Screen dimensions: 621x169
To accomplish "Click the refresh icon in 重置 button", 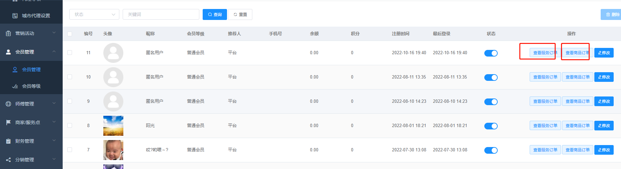I will pos(235,15).
